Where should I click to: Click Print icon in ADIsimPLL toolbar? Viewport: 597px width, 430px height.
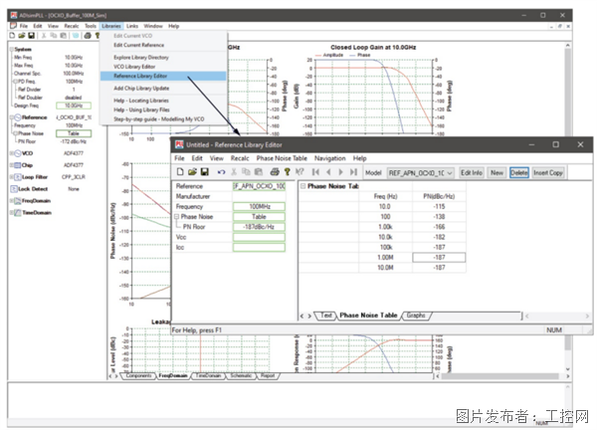[88, 36]
